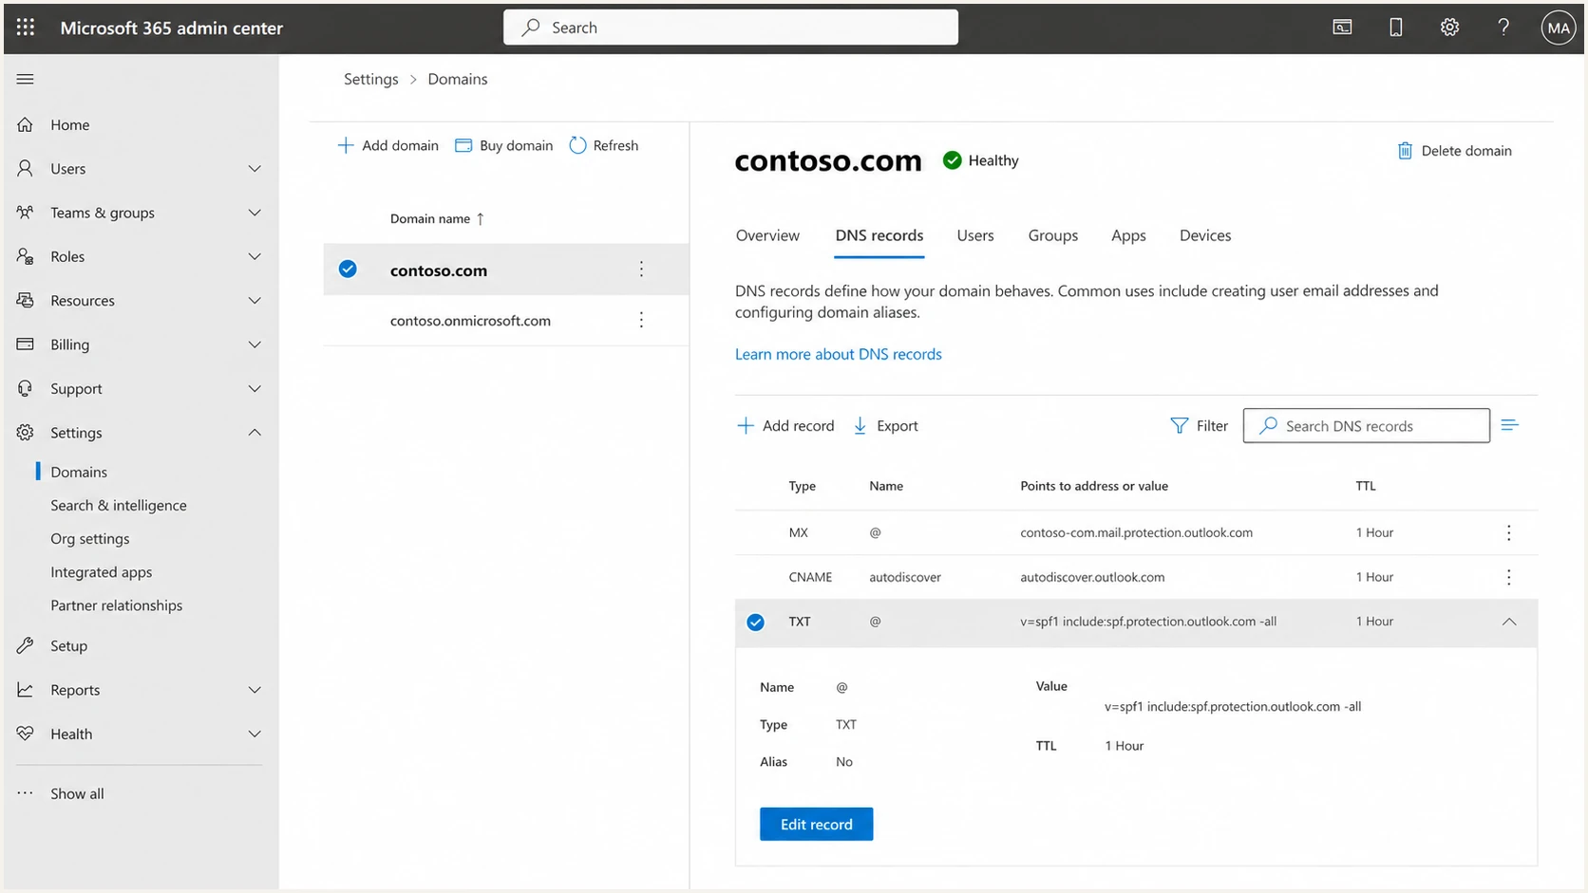The height and width of the screenshot is (893, 1588).
Task: Click the Health heart icon
Action: pos(26,734)
